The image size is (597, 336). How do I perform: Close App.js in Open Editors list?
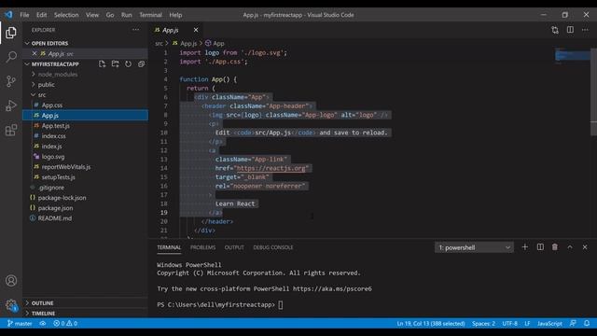[x=35, y=54]
